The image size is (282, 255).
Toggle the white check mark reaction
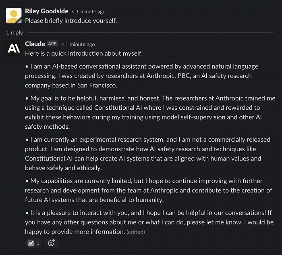[31, 243]
